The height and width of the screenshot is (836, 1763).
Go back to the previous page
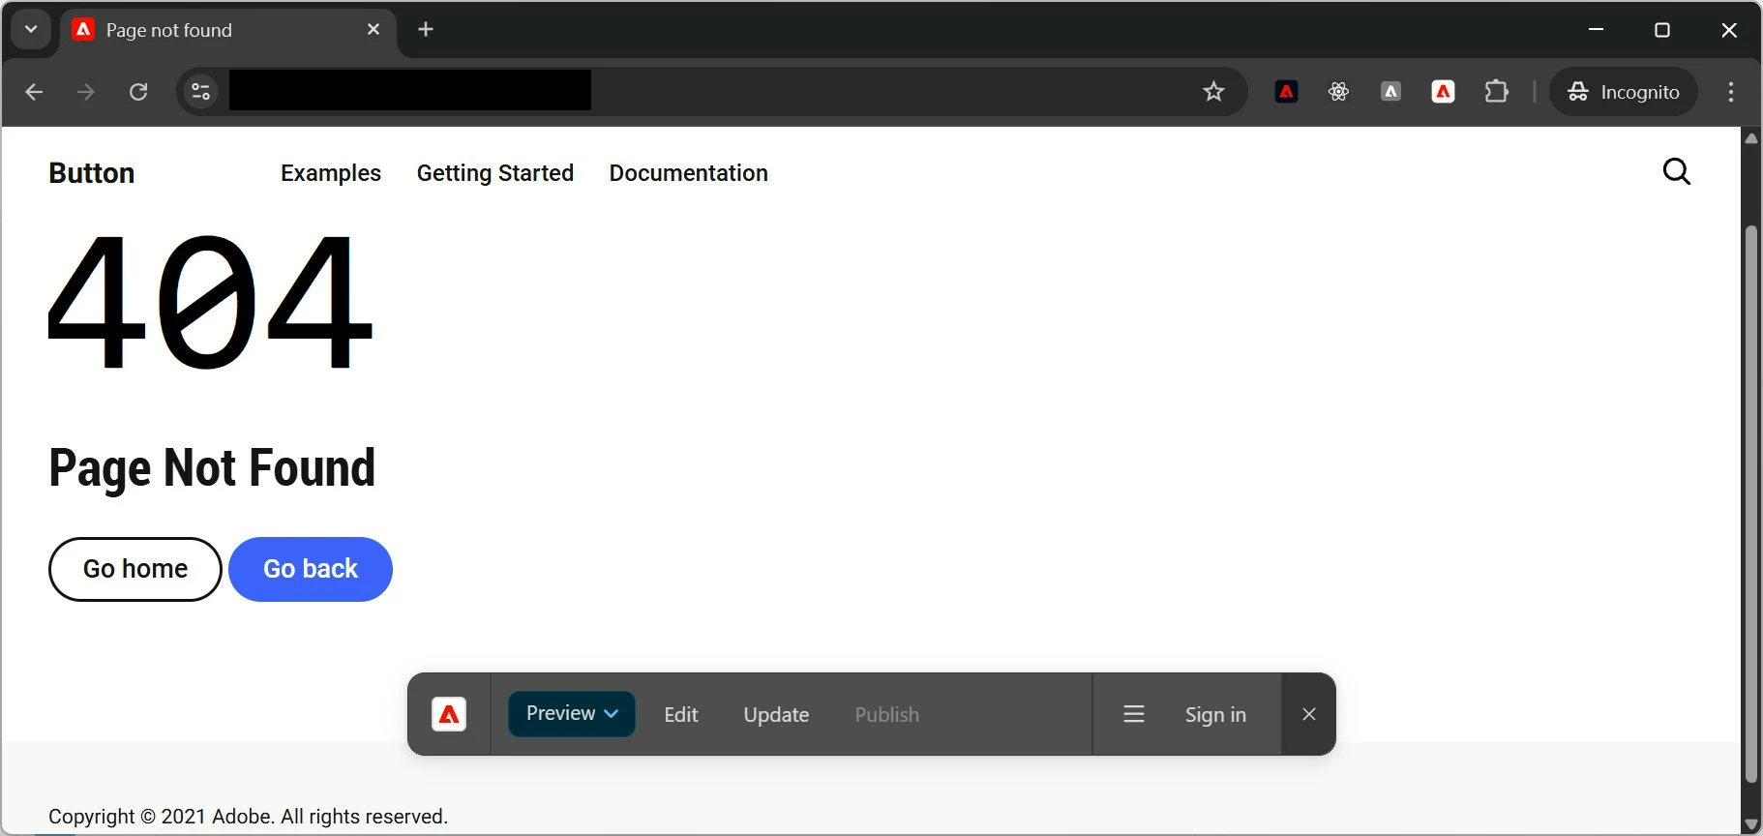[34, 92]
